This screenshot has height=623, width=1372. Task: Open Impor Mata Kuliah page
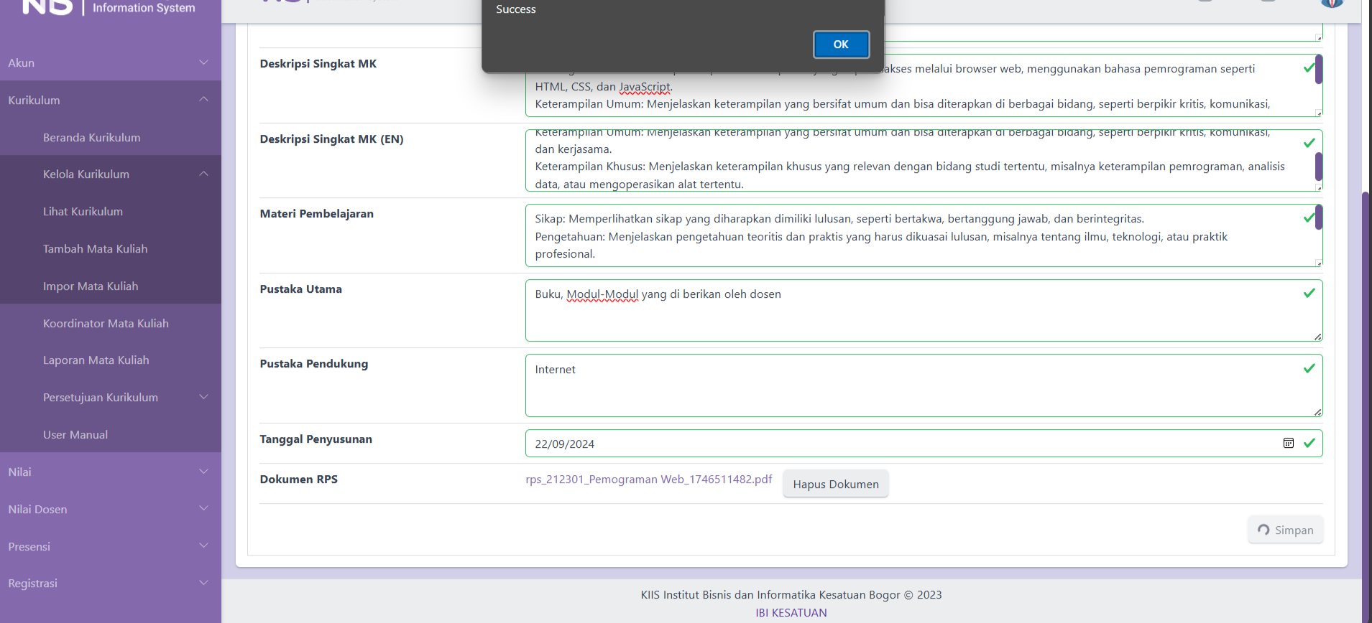tap(91, 286)
